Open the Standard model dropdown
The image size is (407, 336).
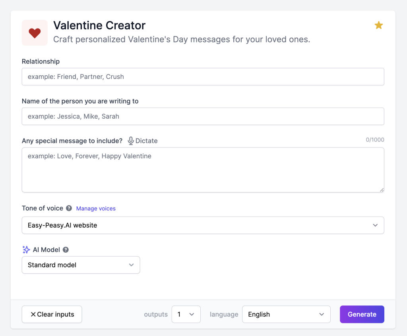pyautogui.click(x=81, y=265)
